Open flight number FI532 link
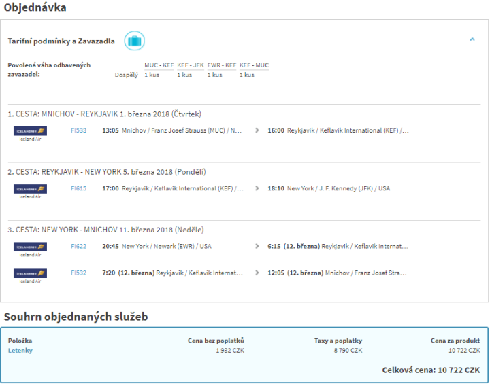490x384 pixels. point(78,273)
